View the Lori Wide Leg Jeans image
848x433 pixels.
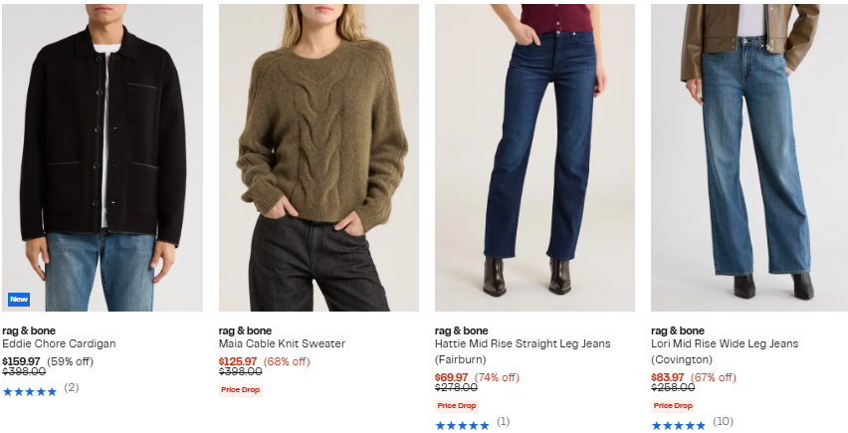(749, 157)
